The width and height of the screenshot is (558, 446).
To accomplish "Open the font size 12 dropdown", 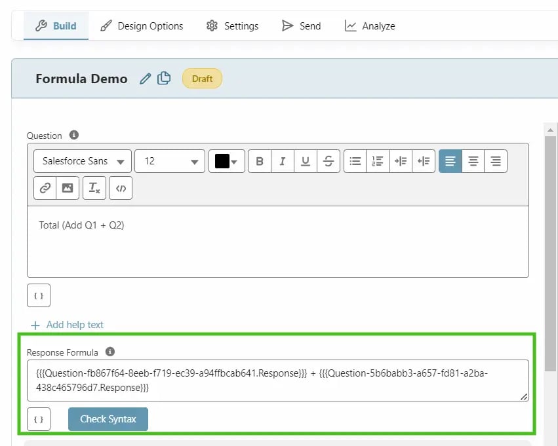I will coord(170,161).
